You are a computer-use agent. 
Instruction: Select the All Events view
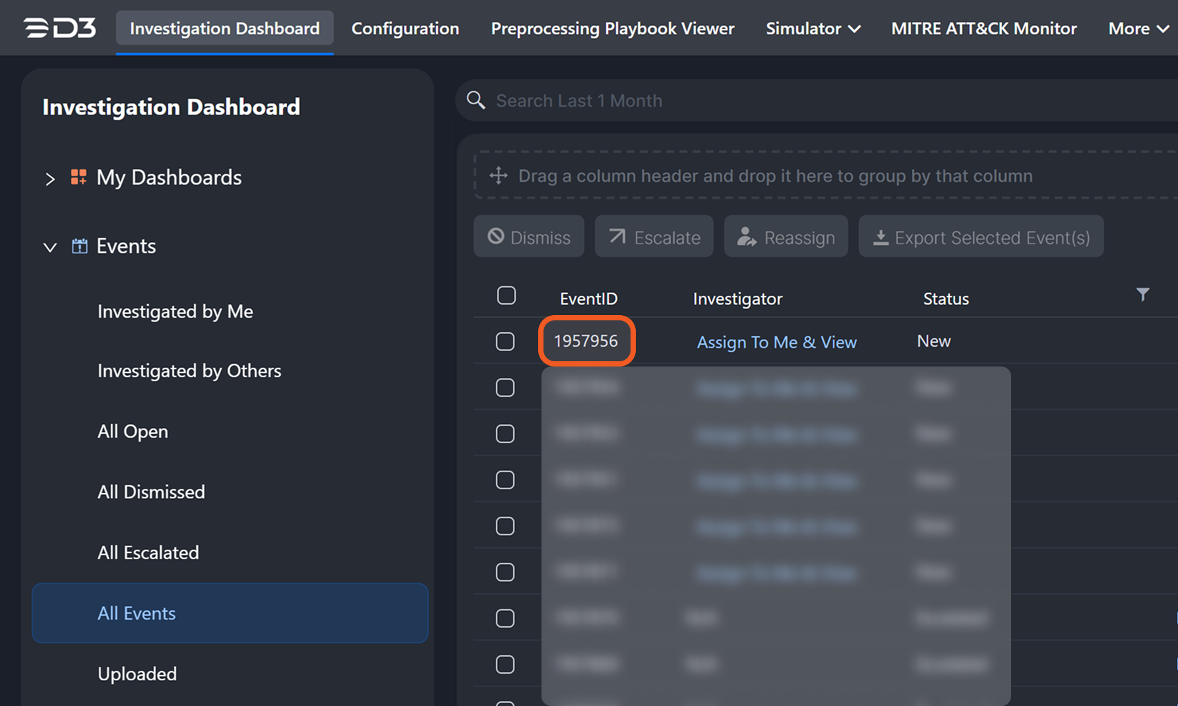coord(230,613)
